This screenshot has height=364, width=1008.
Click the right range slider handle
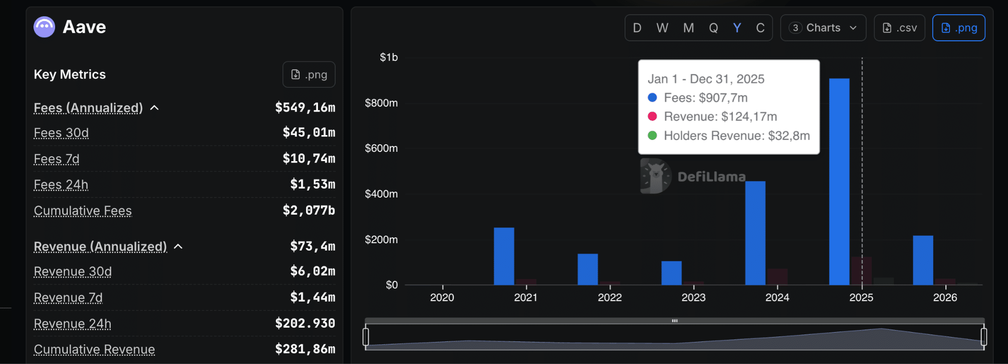(x=983, y=337)
